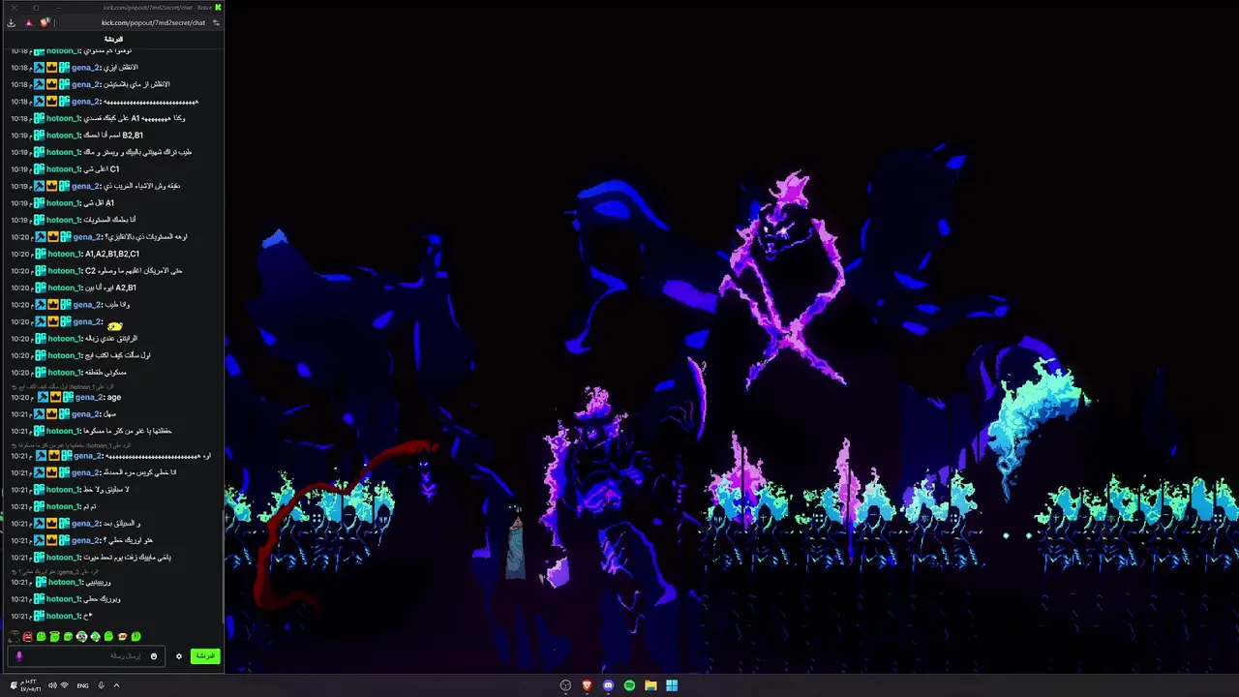This screenshot has width=1239, height=697.
Task: Insert the green emote with halo
Action: click(x=54, y=636)
